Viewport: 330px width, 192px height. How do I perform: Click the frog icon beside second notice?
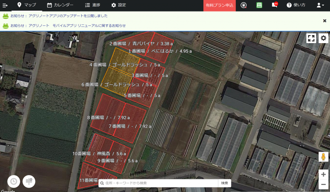(6, 26)
